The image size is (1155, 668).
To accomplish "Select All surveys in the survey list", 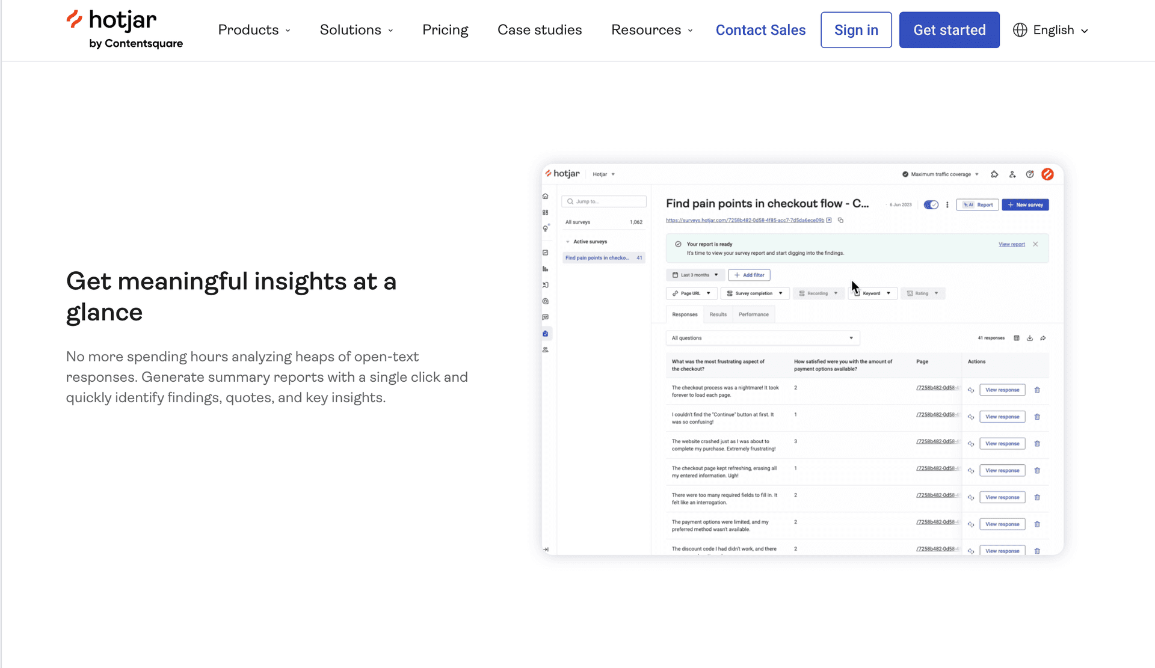I will tap(603, 222).
